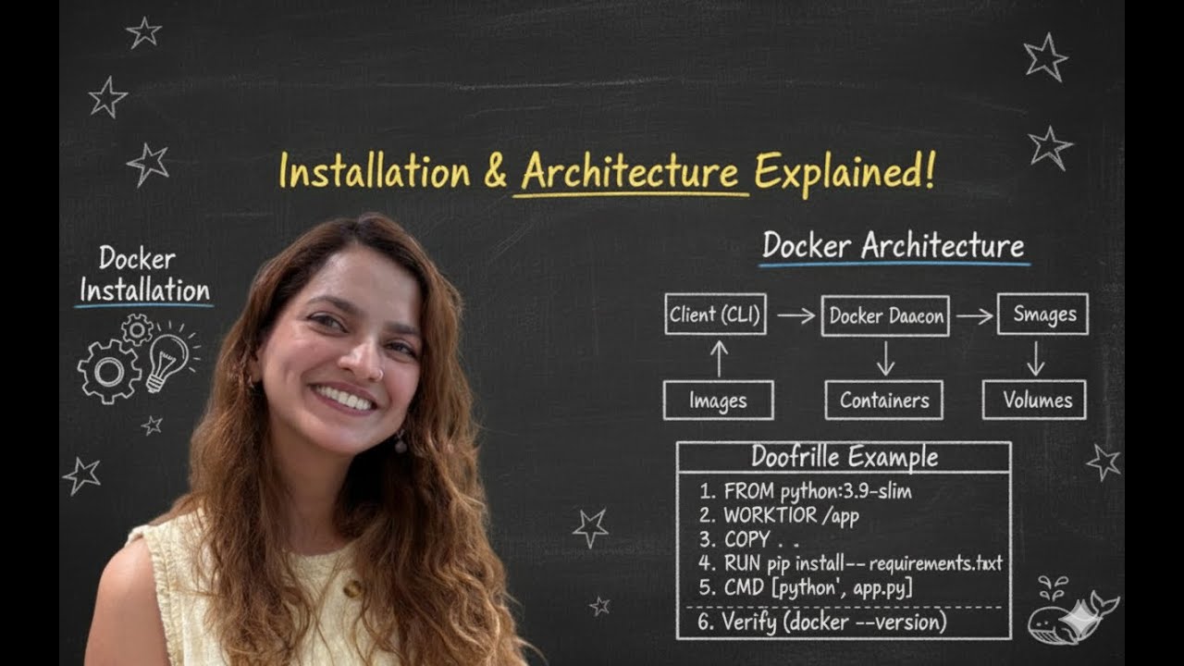Click the 'Doofrille Example' header

tap(844, 457)
